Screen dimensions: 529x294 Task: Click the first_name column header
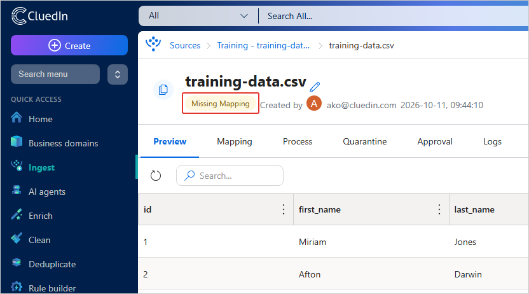pyautogui.click(x=371, y=209)
